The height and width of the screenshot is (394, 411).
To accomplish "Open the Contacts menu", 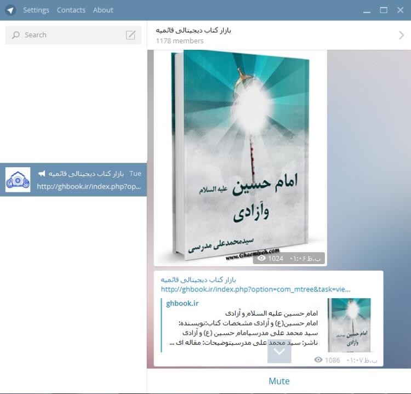I will 71,10.
